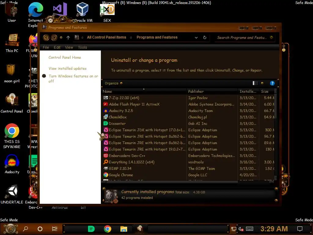
Task: Sort by the Installed On column header
Action: click(x=248, y=91)
